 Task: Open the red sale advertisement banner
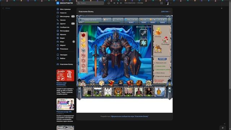pos(65,75)
